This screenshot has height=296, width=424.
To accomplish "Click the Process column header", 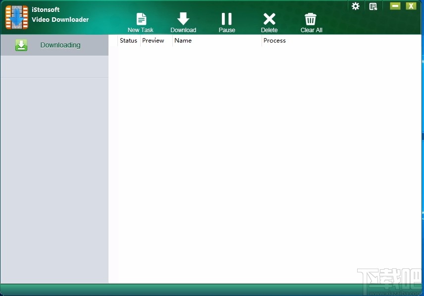I will click(x=274, y=41).
